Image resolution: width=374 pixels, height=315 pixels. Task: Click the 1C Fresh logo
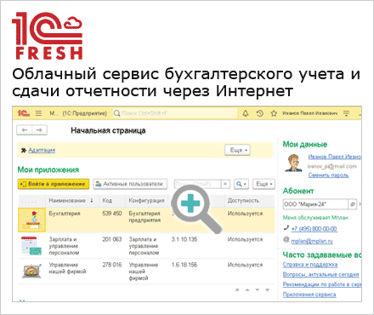(x=48, y=36)
